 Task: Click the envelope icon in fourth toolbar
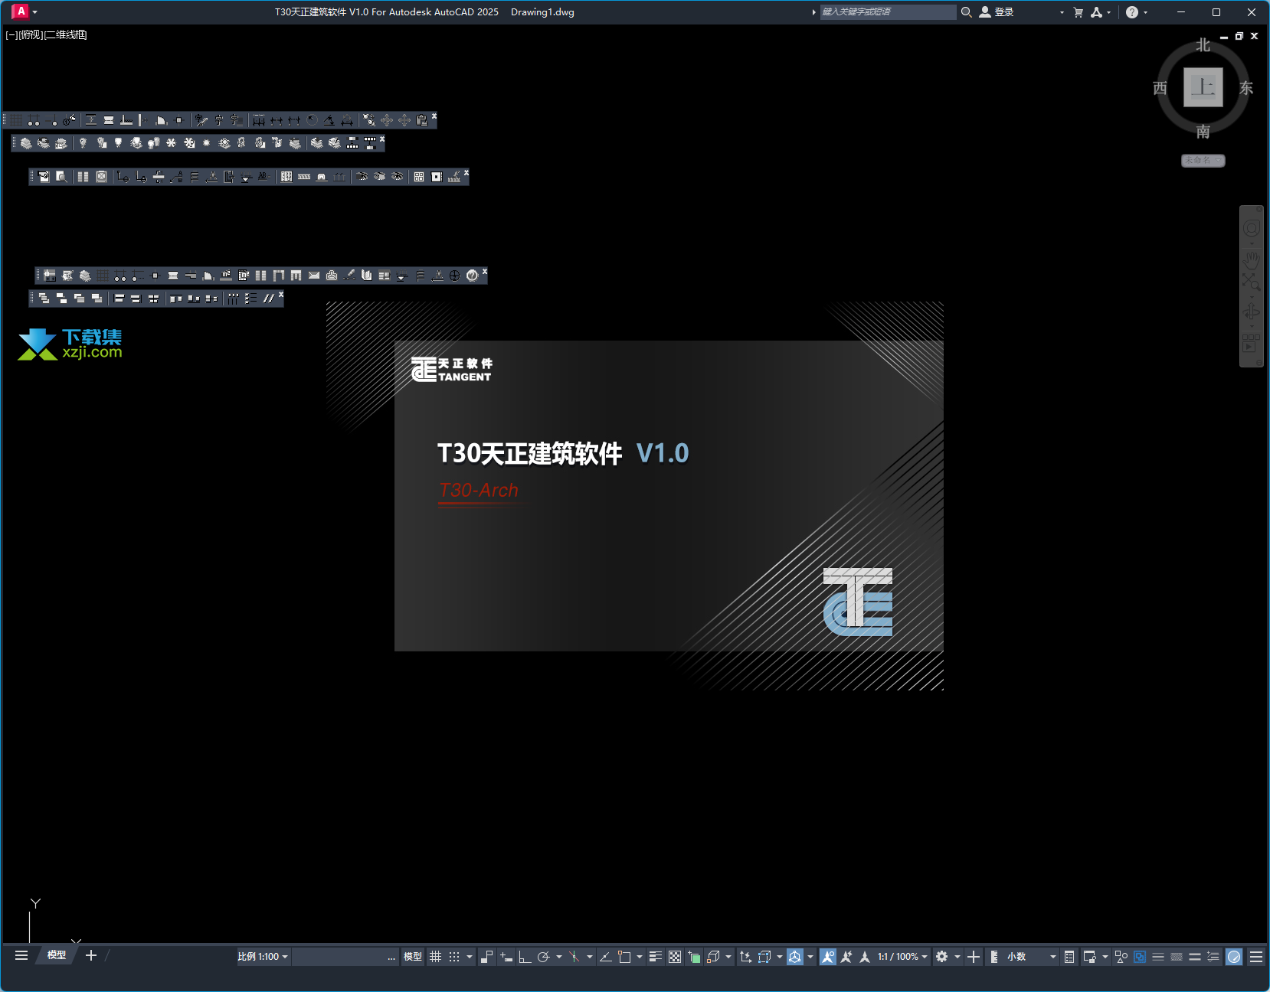tap(314, 276)
